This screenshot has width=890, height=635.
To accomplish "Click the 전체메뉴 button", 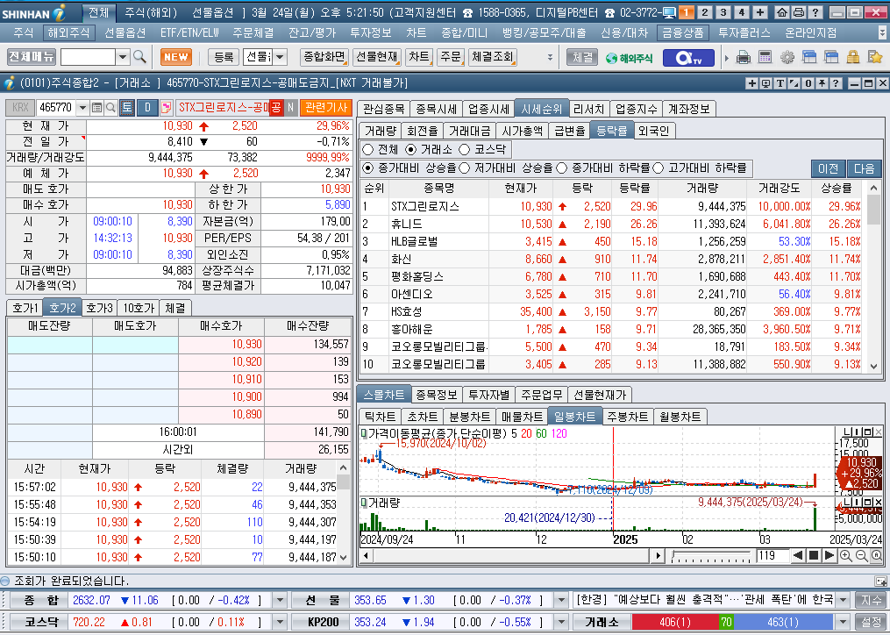I will tap(32, 57).
